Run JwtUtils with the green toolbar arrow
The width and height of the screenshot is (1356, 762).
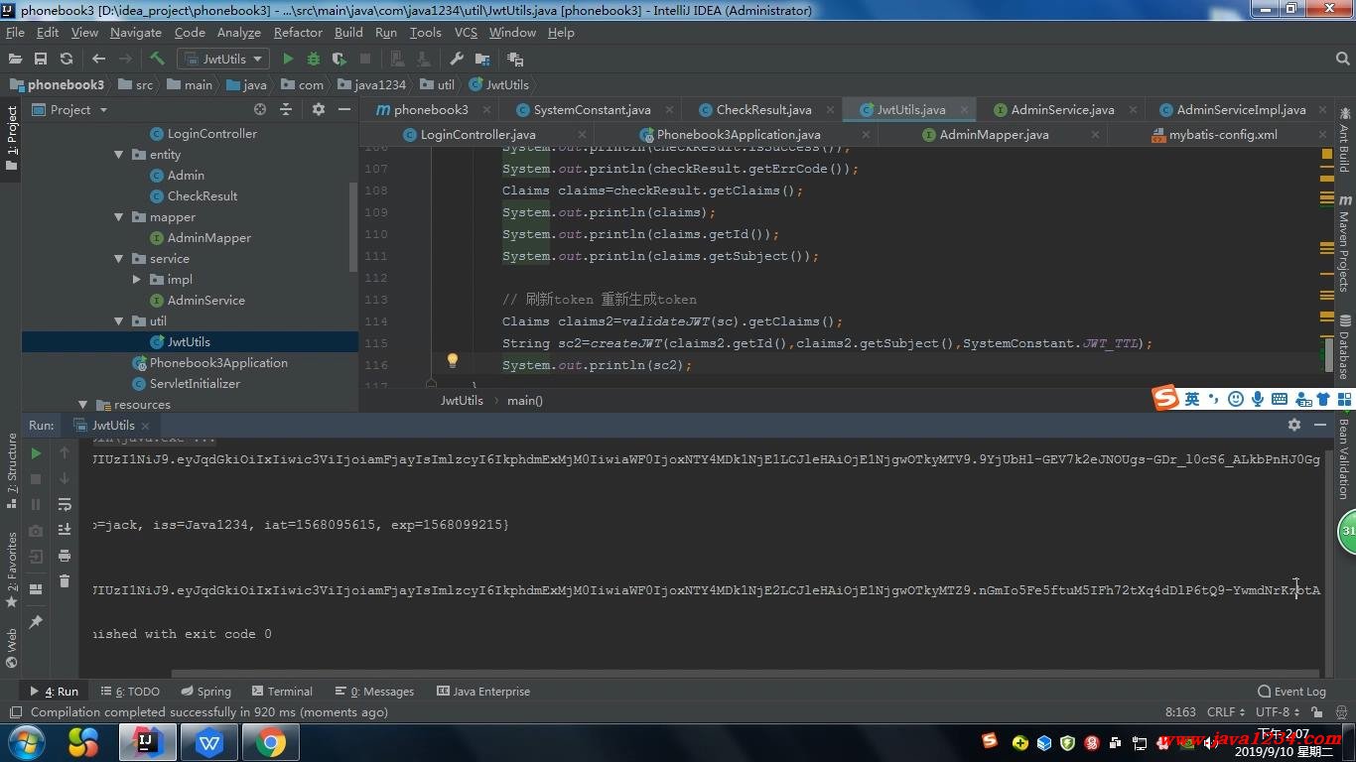pos(288,59)
